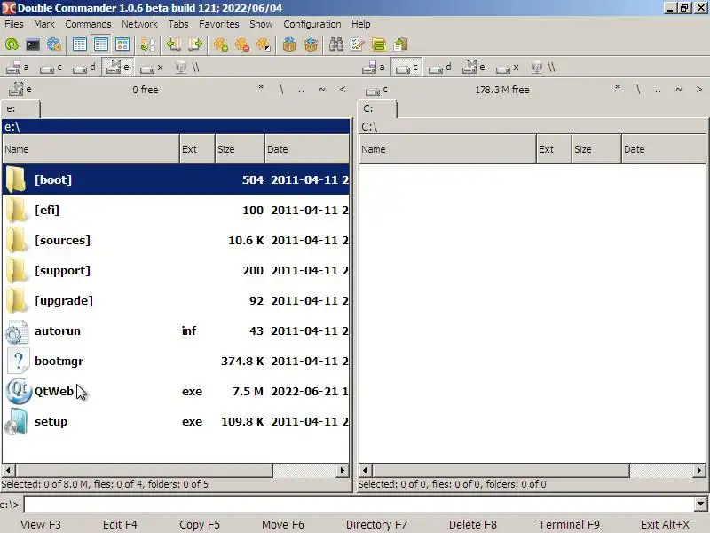Image resolution: width=710 pixels, height=533 pixels.
Task: Open the Mark menu
Action: tap(44, 24)
